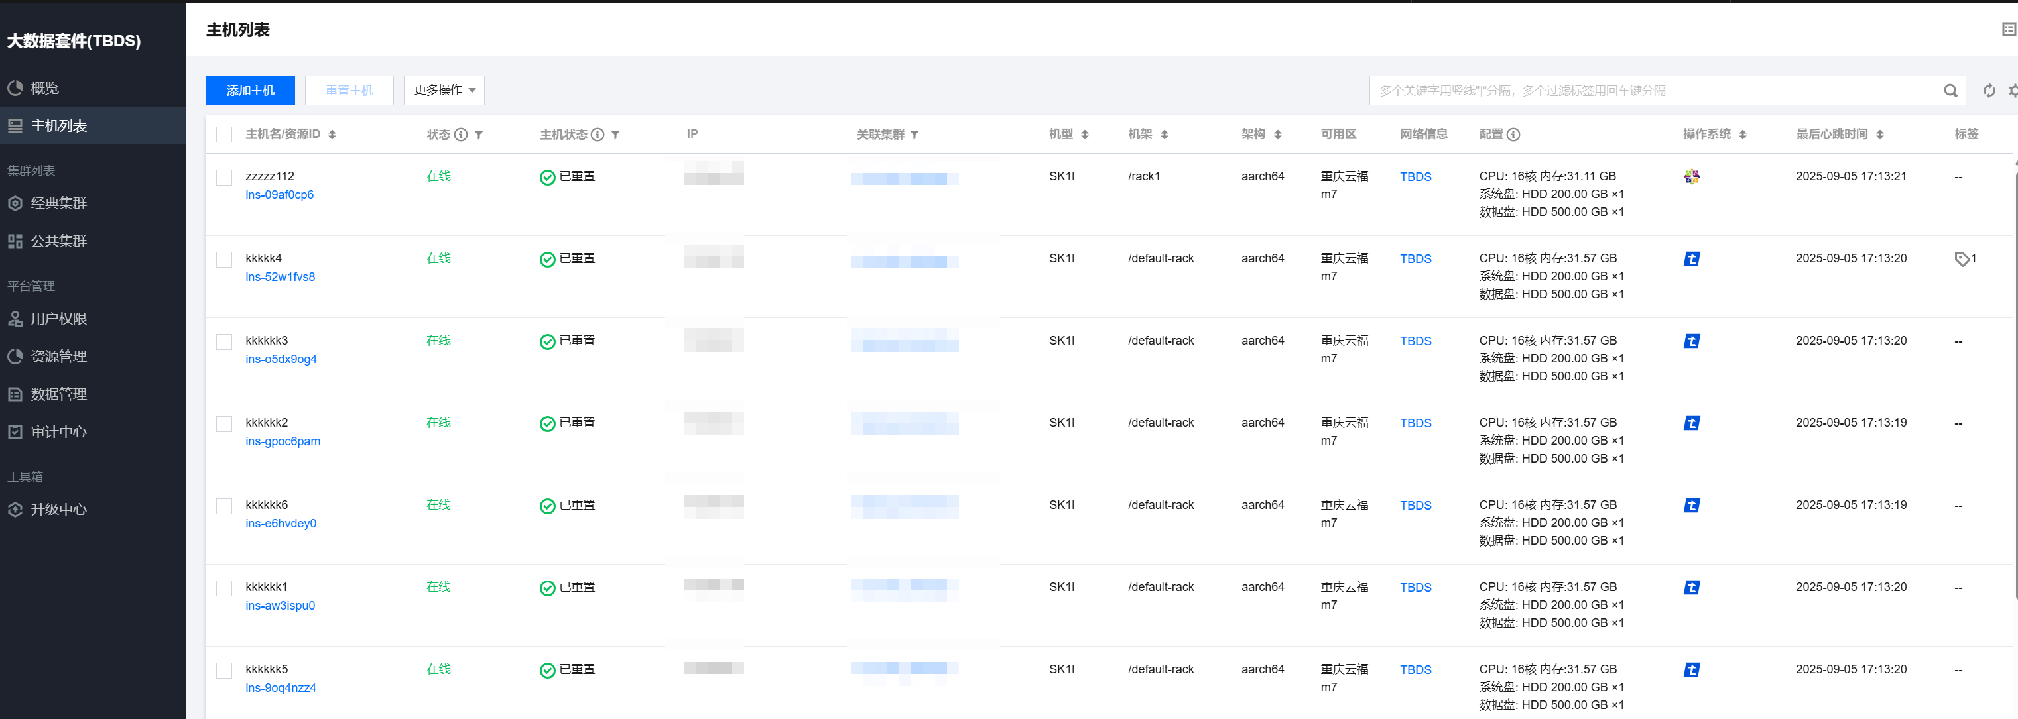2018x719 pixels.
Task: Open instance link ins-09af0cp6
Action: click(279, 195)
